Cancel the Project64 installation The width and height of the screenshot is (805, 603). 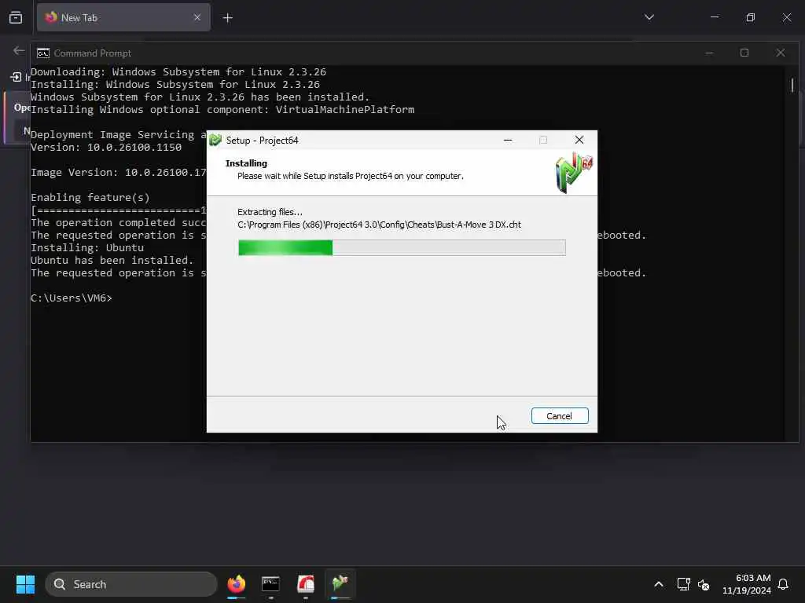(560, 416)
